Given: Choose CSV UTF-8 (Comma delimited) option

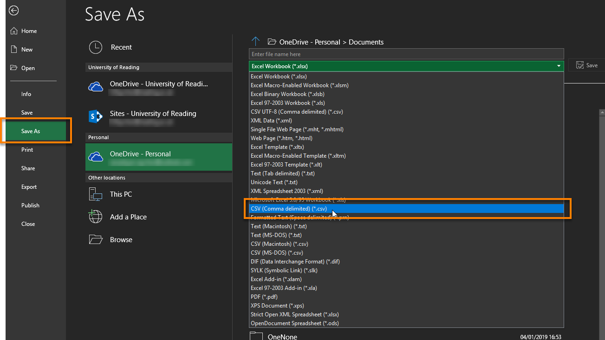Looking at the screenshot, I should 406,112.
